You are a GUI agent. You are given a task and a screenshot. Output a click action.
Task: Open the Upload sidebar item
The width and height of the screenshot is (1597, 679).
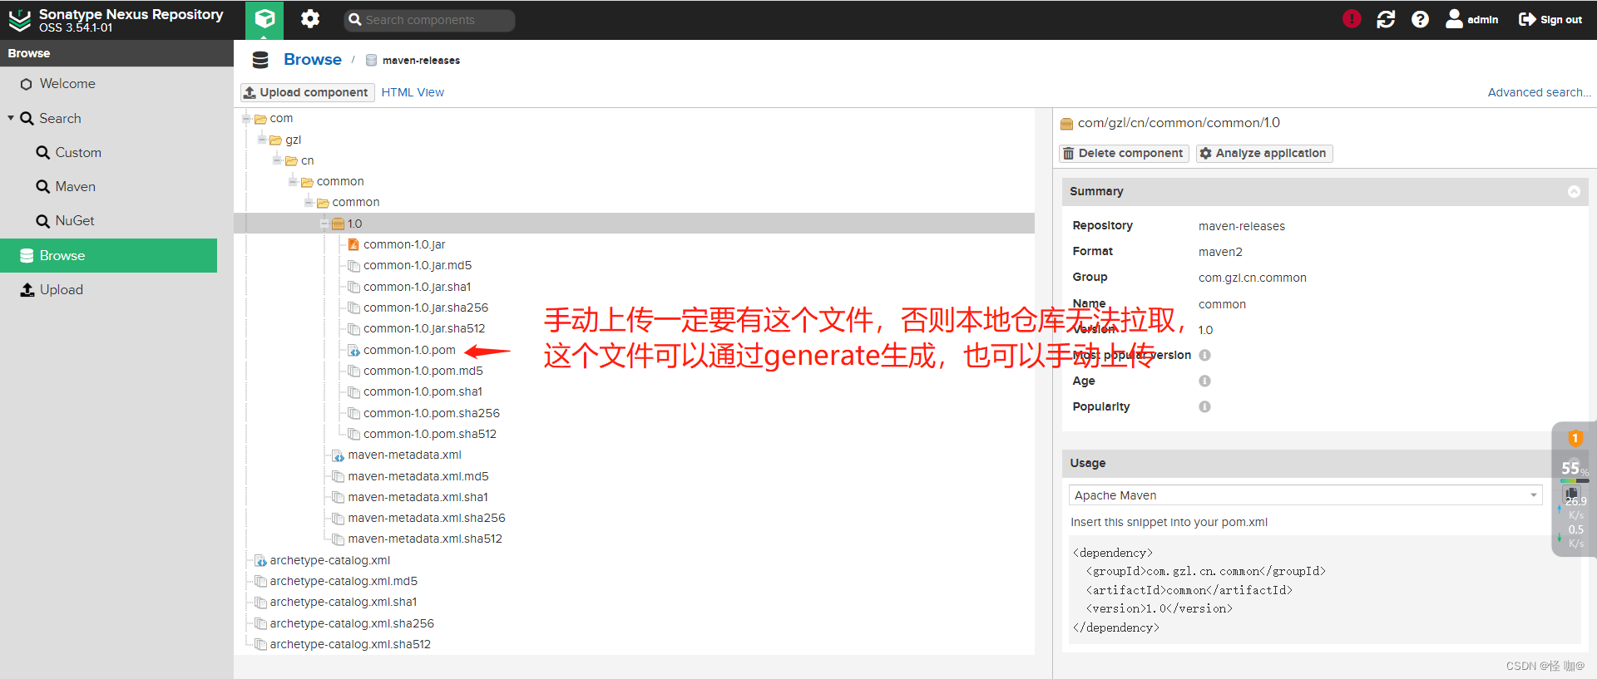coord(61,290)
